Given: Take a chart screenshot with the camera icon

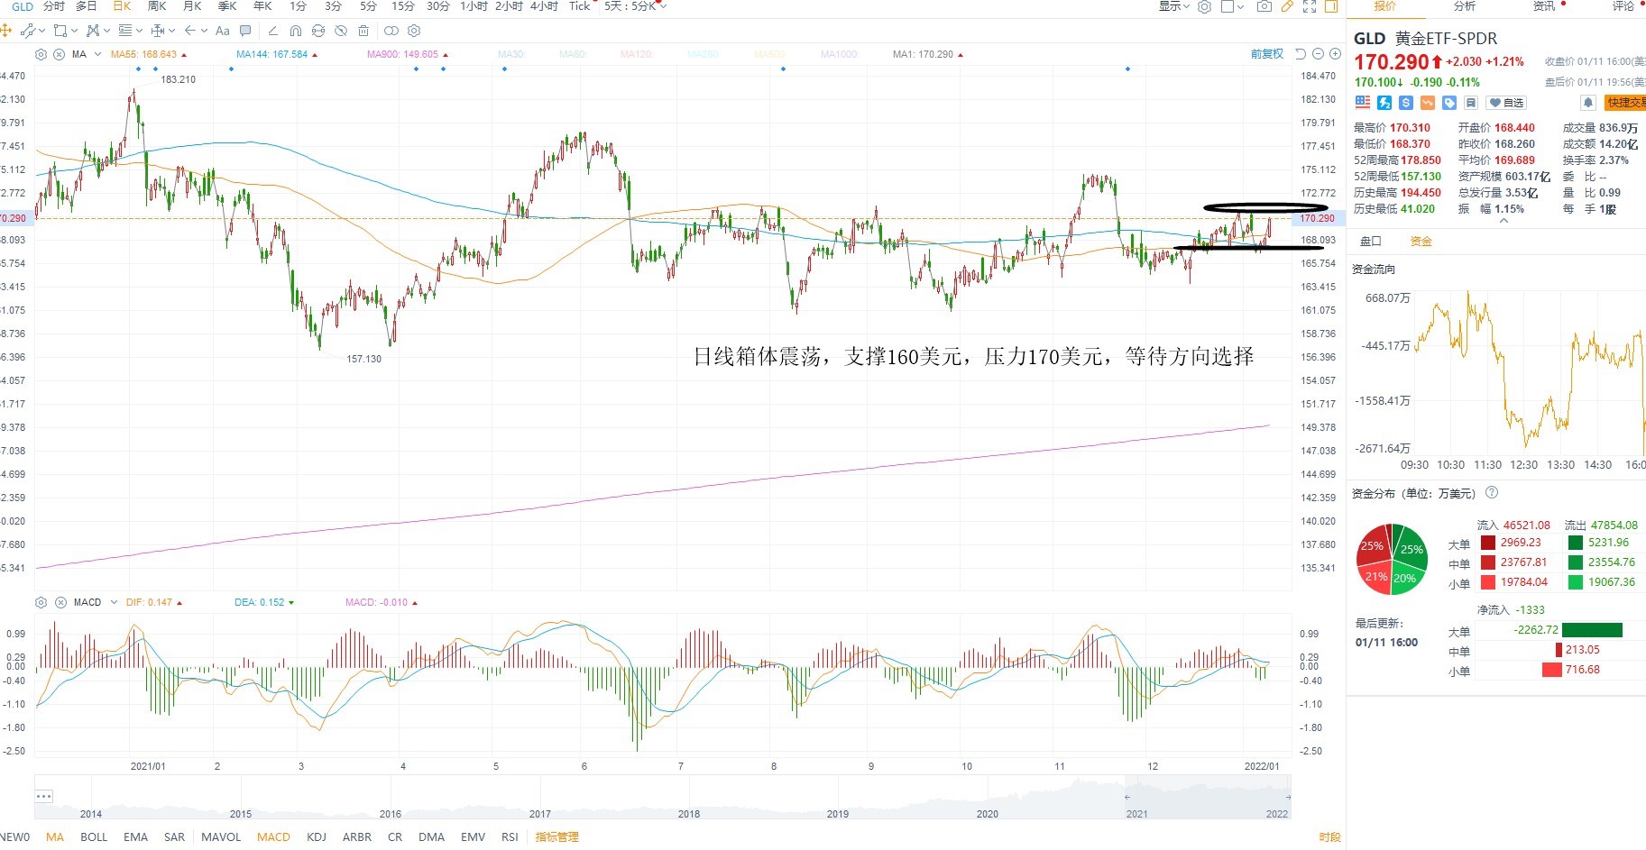Looking at the screenshot, I should point(1264,6).
